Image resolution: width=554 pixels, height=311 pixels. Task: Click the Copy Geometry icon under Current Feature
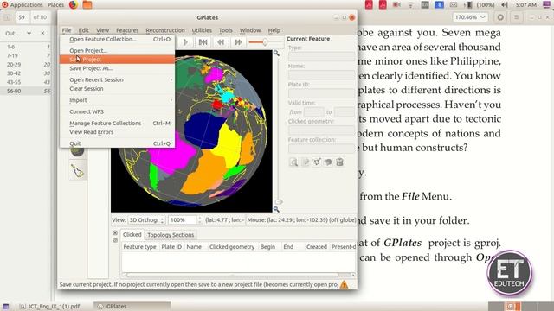(317, 162)
